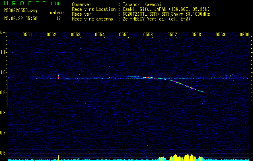Click the grey vertical bar beside 0.9
The height and width of the screenshot is (161, 253).
point(8,93)
